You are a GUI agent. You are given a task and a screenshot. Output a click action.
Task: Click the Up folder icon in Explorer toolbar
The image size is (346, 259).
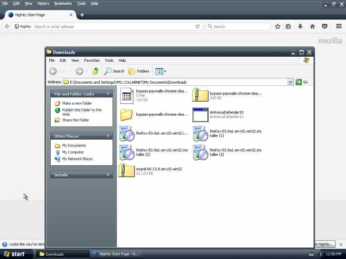click(x=96, y=71)
